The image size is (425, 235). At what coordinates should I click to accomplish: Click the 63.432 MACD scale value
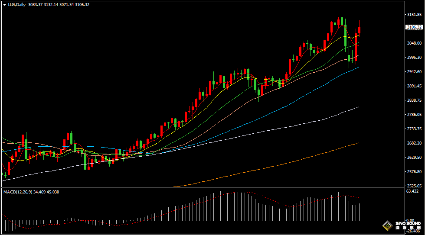(x=414, y=191)
